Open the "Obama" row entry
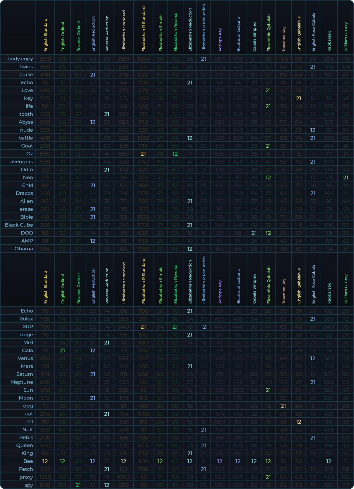Viewport: 354px width, 489px height. pyautogui.click(x=24, y=249)
